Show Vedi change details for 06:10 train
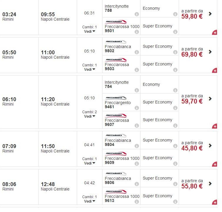 point(90,116)
